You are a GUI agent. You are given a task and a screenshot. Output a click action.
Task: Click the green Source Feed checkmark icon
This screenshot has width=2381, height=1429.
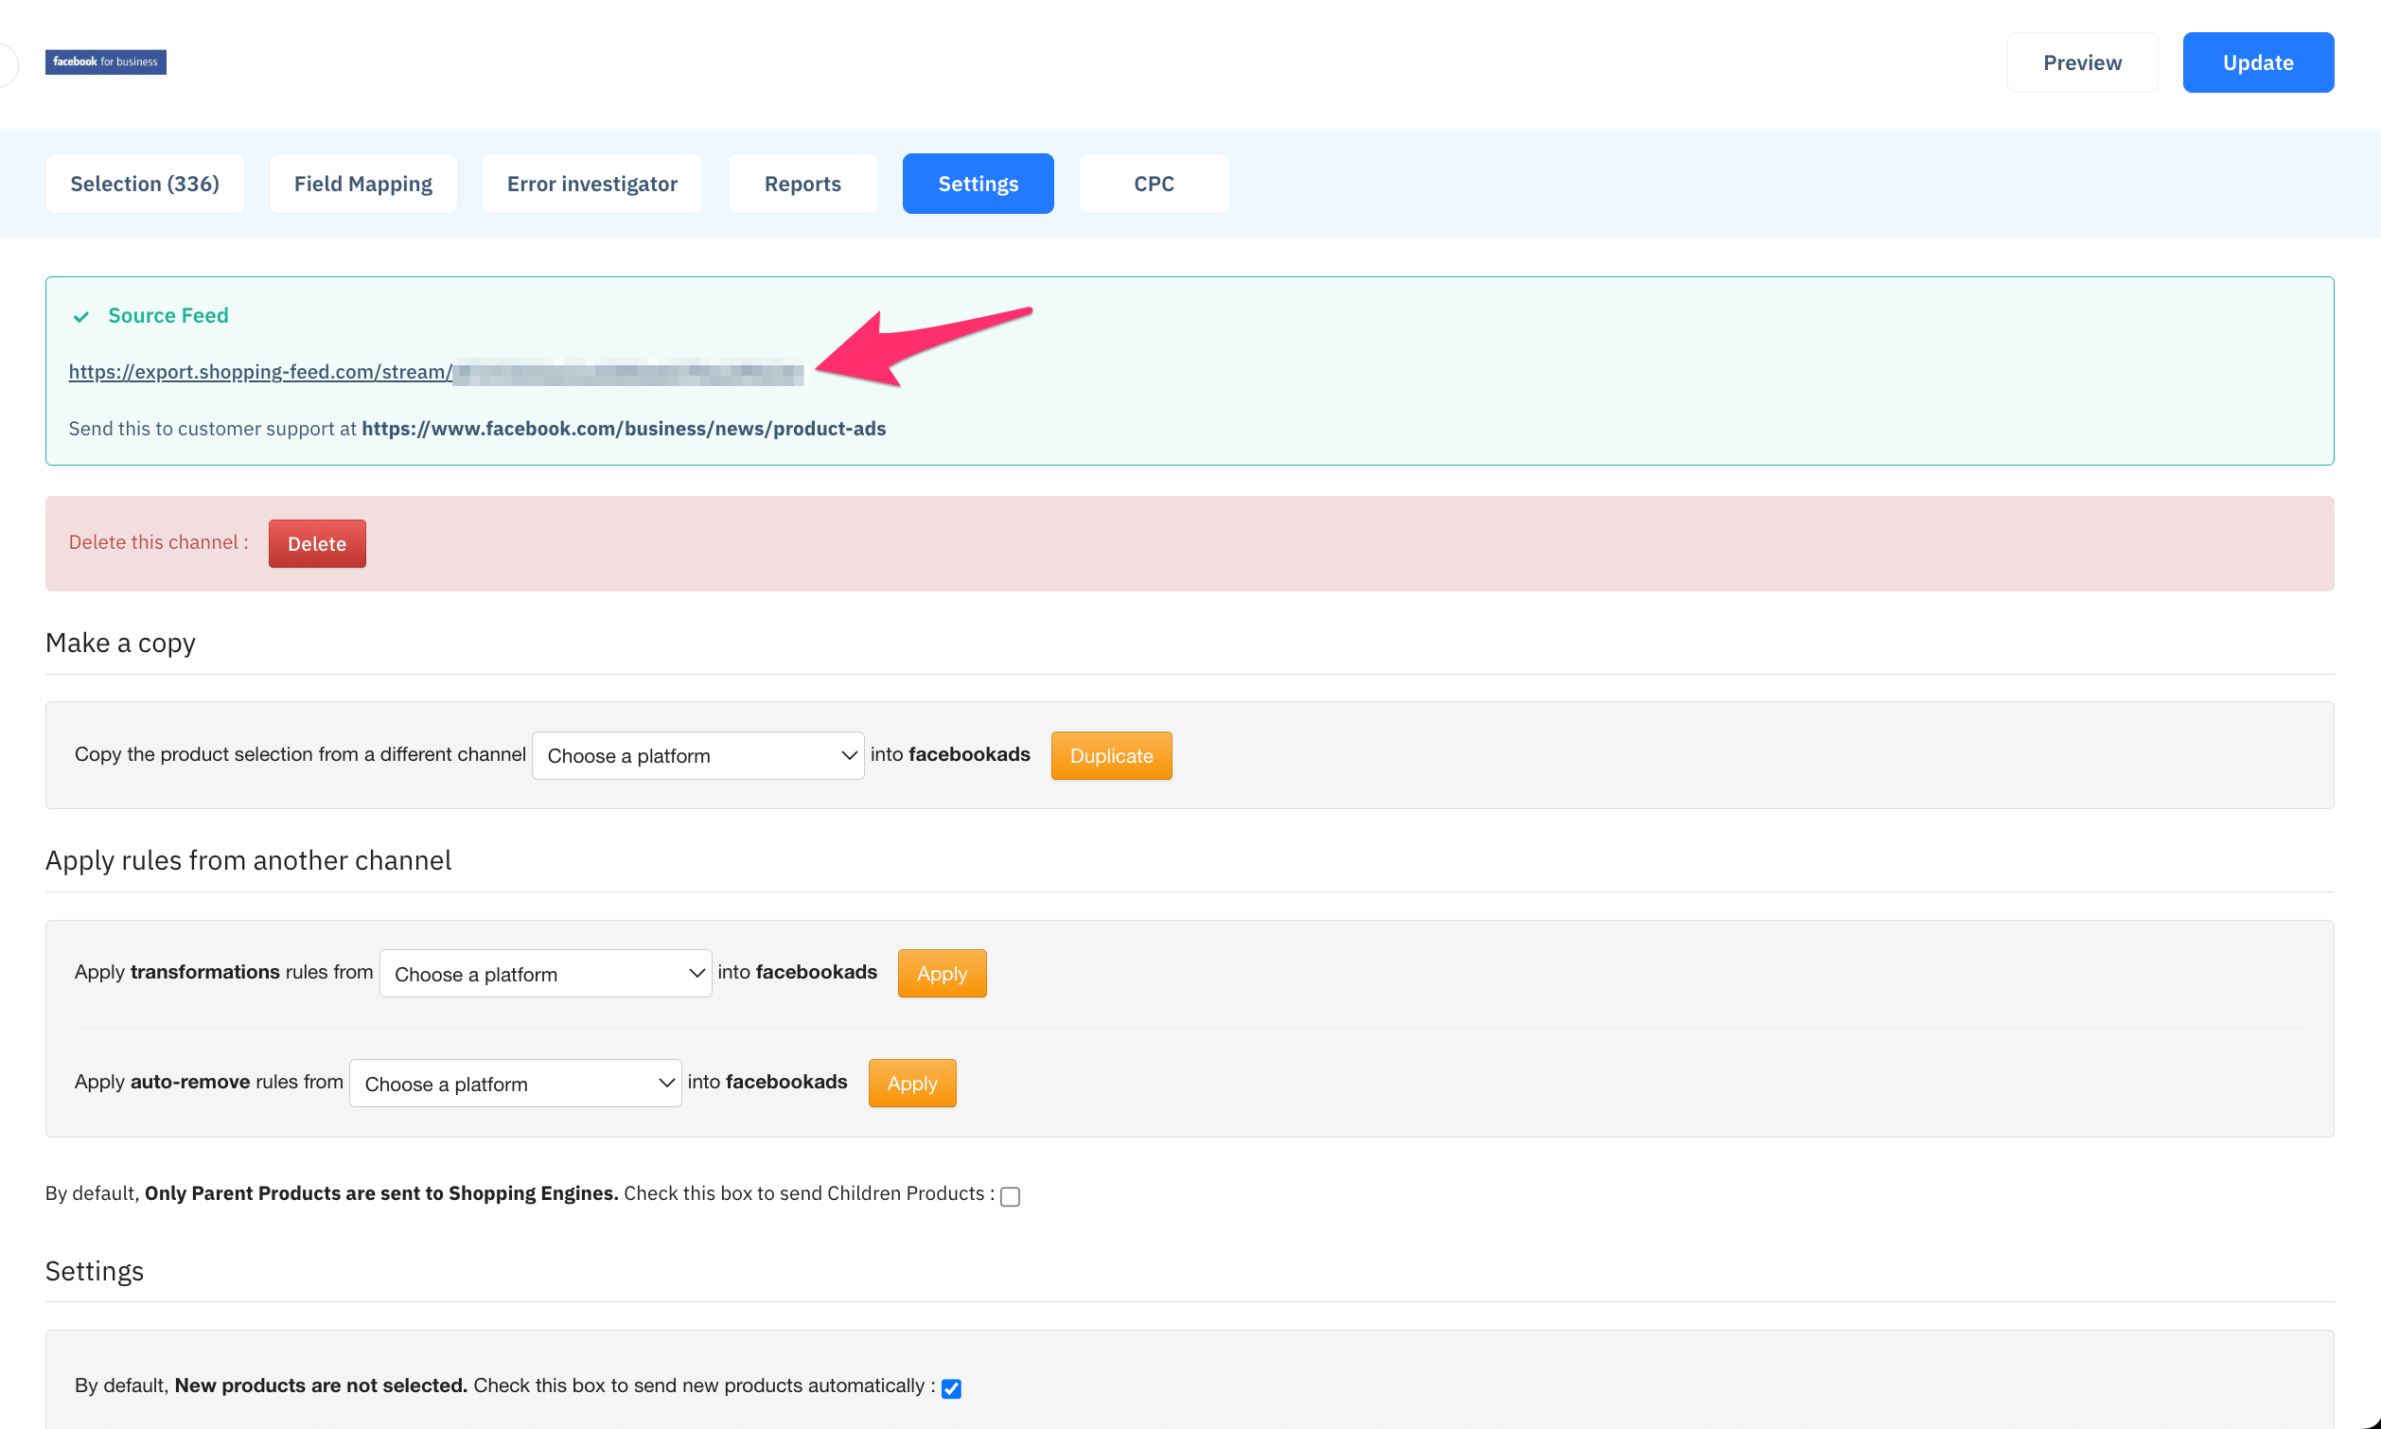[x=80, y=317]
